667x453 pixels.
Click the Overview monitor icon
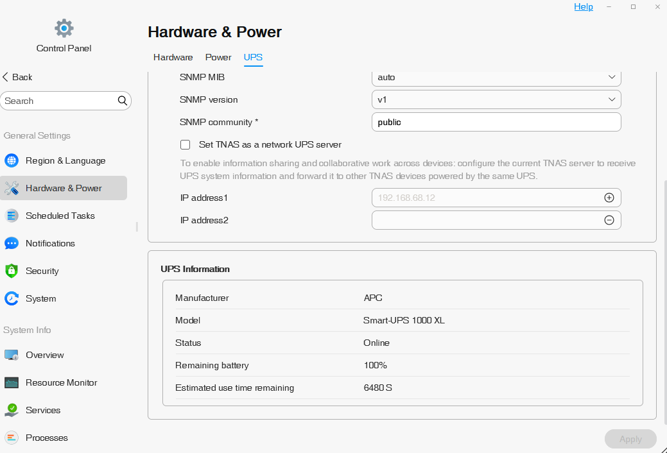pos(12,355)
